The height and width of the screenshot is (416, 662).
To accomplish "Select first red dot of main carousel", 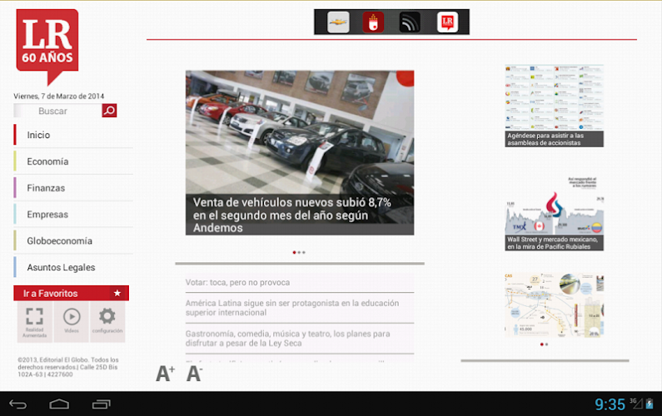I will [294, 252].
